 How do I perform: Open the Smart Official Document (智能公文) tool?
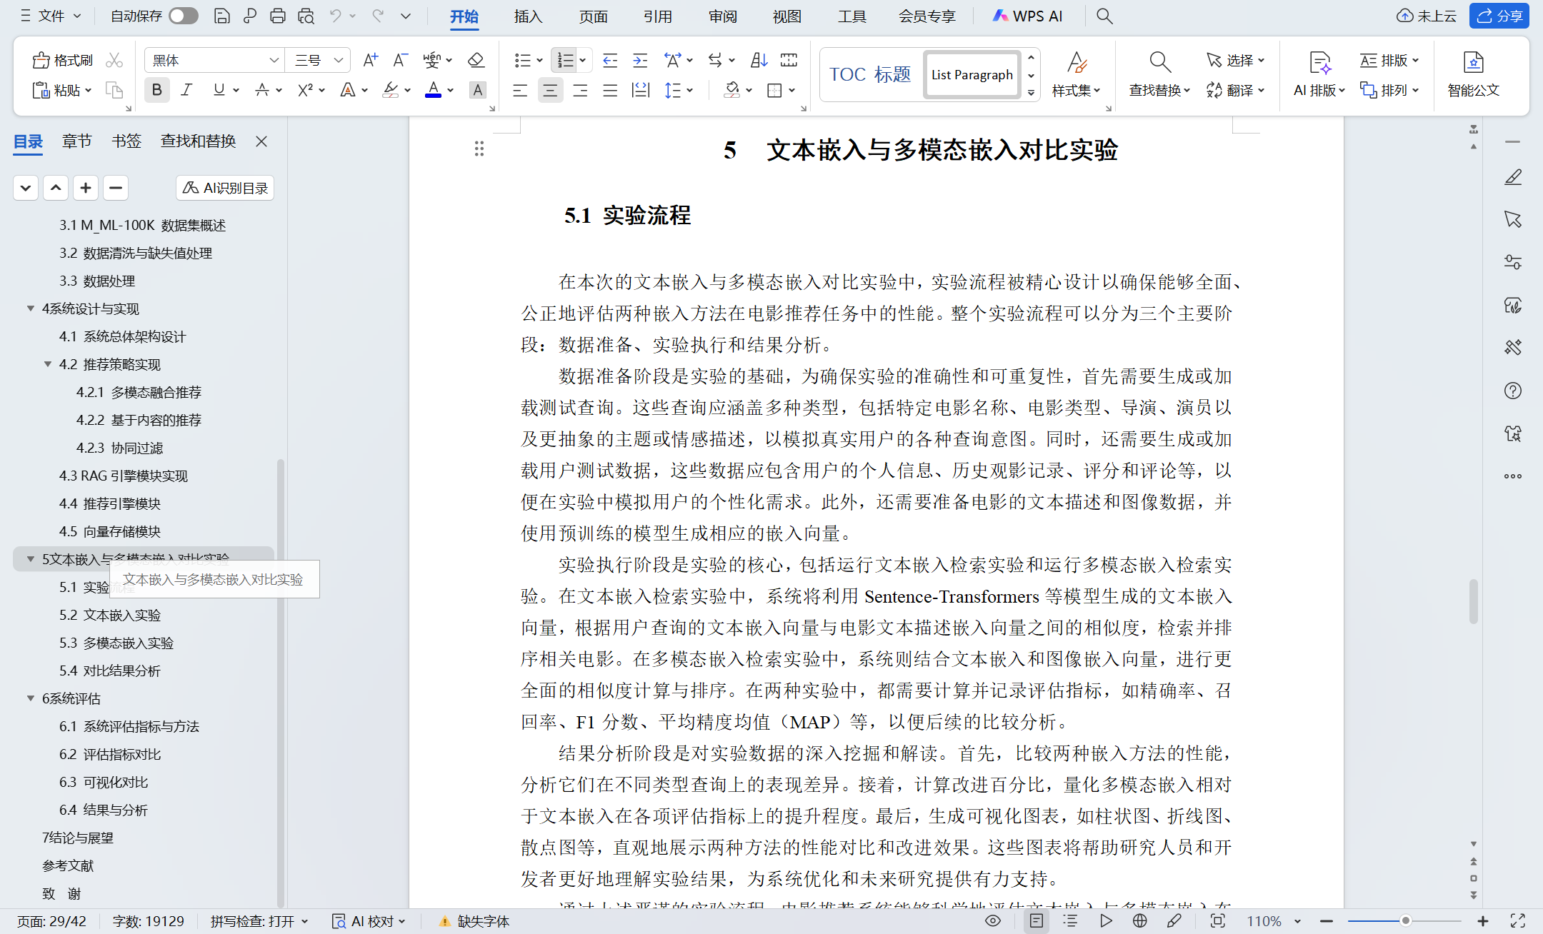coord(1473,74)
